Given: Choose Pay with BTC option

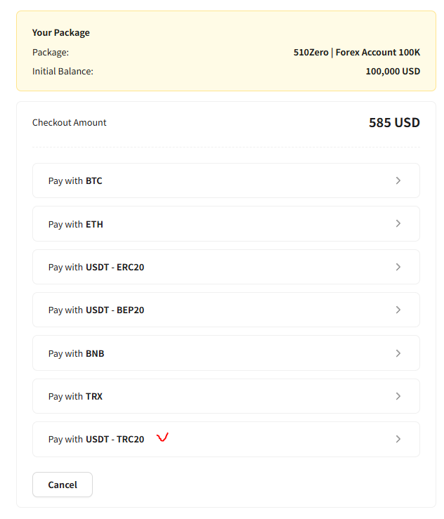Looking at the screenshot, I should 75,181.
